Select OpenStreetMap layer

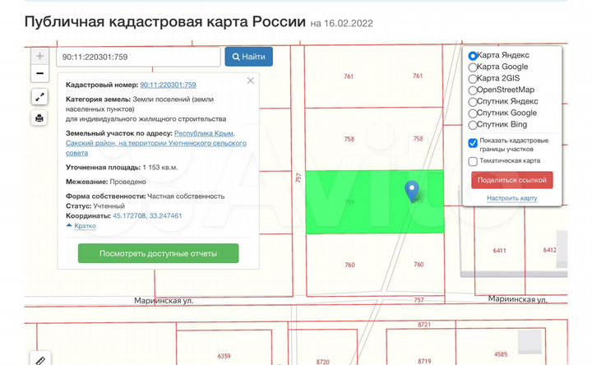473,90
